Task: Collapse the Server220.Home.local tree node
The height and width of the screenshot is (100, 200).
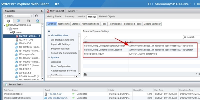Action: tap(5, 25)
